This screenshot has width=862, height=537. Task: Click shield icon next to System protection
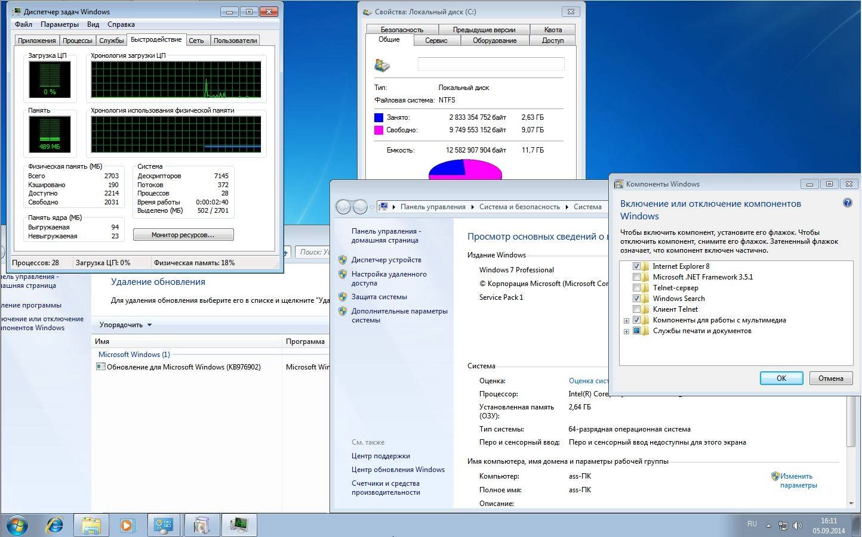pos(343,297)
